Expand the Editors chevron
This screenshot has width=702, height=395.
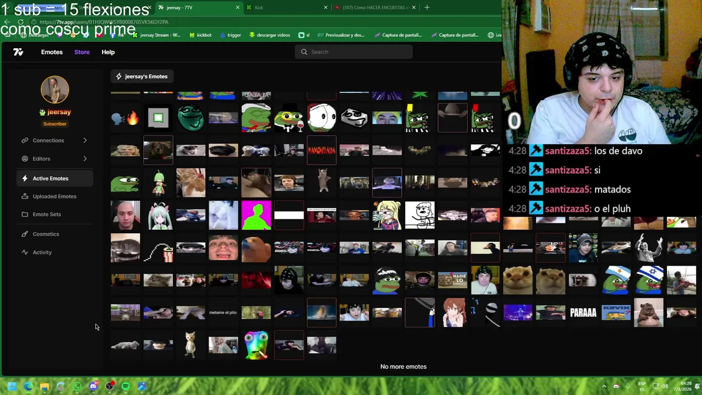85,159
